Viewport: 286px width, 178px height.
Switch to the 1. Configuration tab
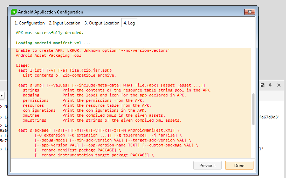[29, 23]
